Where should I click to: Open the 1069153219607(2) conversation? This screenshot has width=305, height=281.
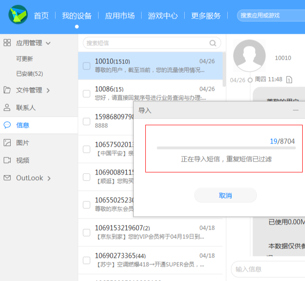(150, 232)
